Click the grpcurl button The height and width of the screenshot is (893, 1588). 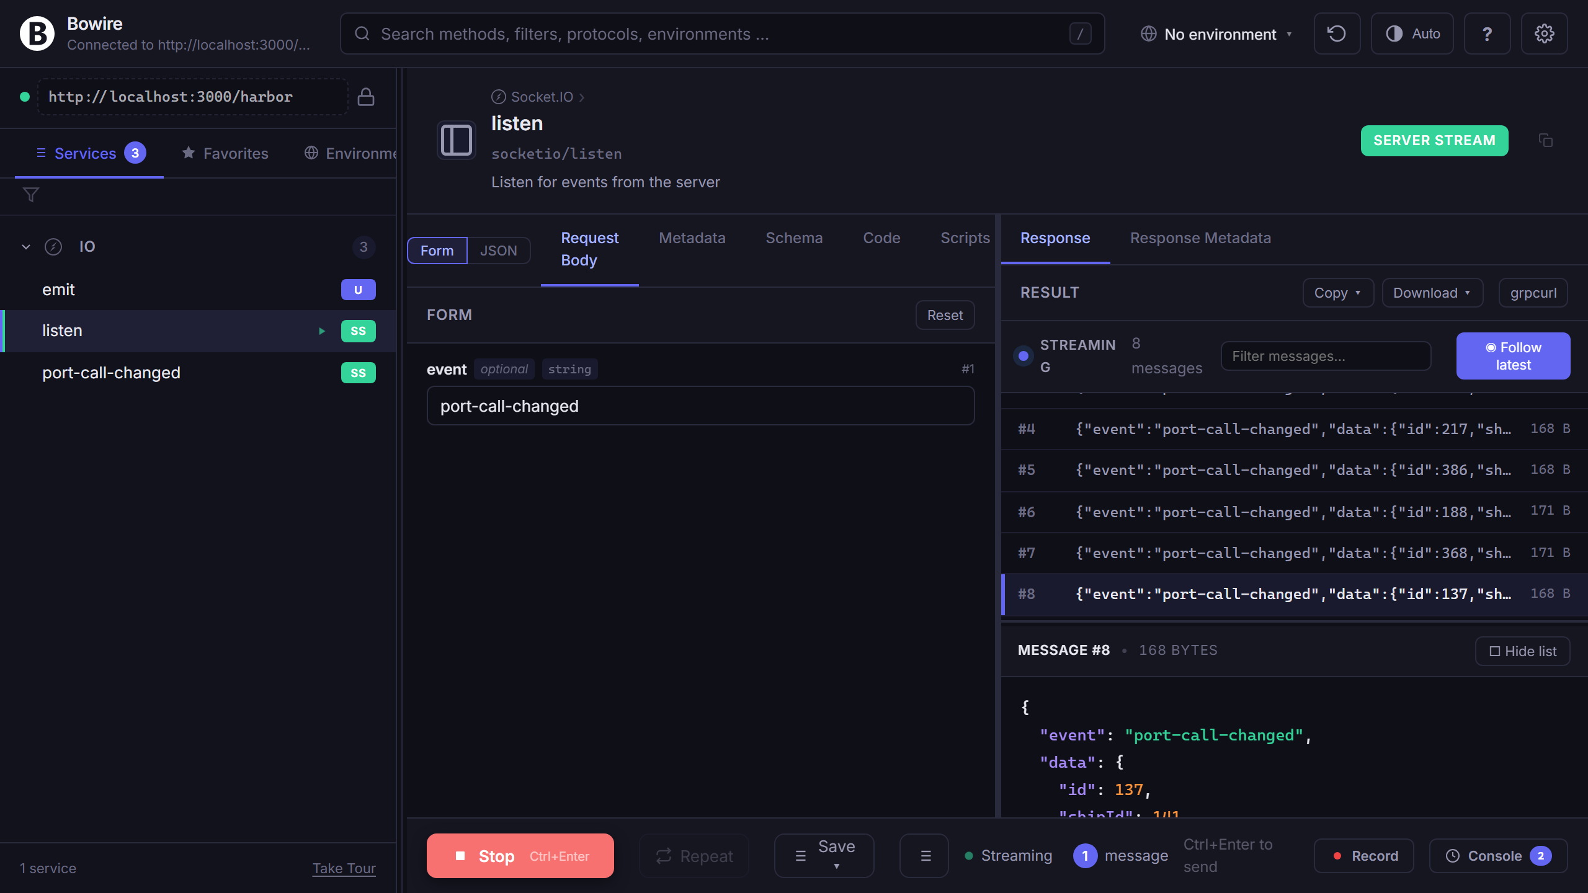[1533, 293]
